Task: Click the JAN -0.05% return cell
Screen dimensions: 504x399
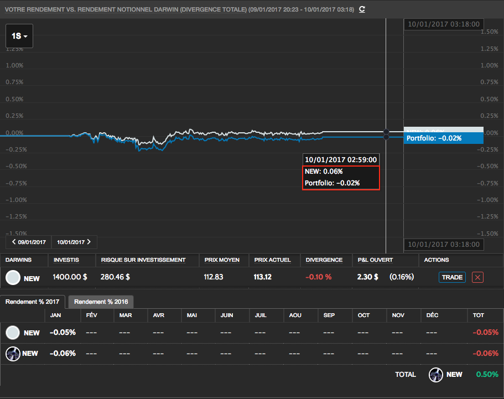Action: click(x=63, y=333)
